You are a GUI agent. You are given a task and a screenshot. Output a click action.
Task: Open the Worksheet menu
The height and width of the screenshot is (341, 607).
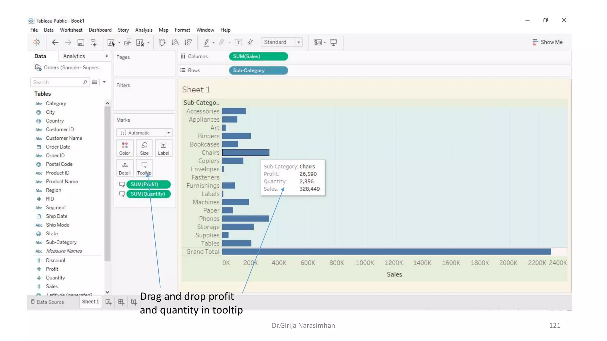(x=71, y=30)
